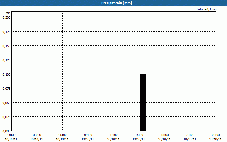Click the 0,050 y-axis value
The height and width of the screenshot is (142, 227).
click(6, 103)
